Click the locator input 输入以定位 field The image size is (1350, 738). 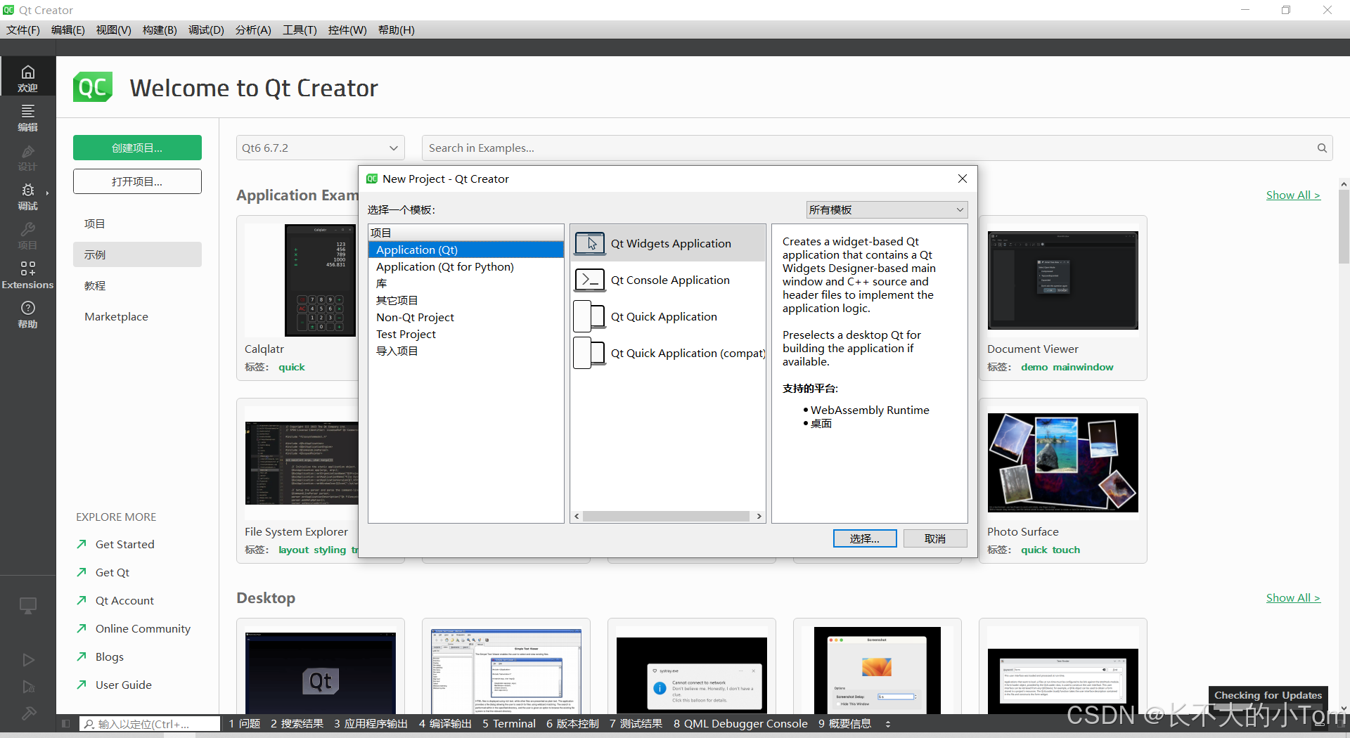pyautogui.click(x=150, y=723)
